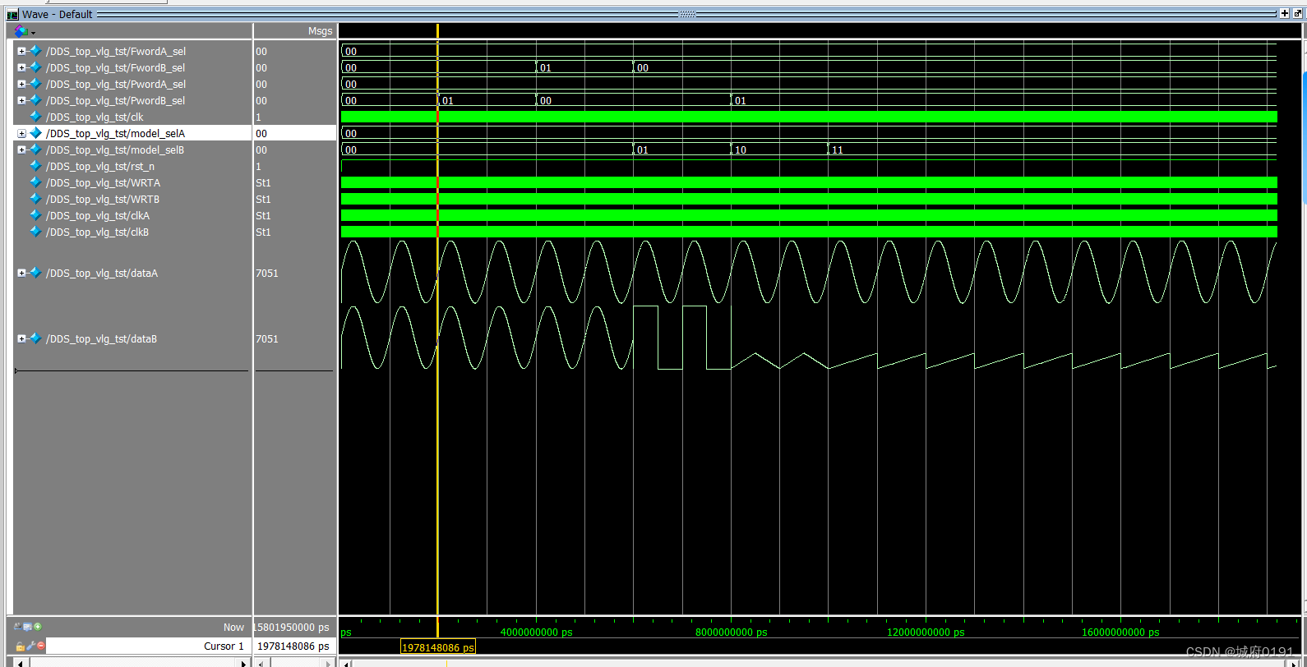Expand the PwordB_sel signal bus
1307x667 pixels.
(x=21, y=100)
